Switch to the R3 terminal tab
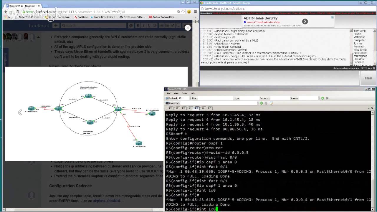This screenshot has width=377, height=212. point(183,108)
